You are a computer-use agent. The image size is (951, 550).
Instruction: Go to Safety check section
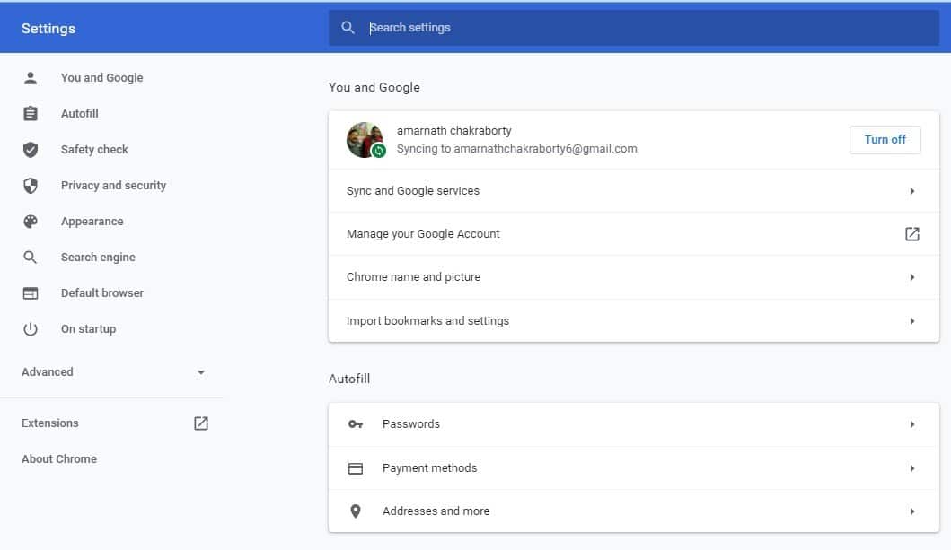94,150
